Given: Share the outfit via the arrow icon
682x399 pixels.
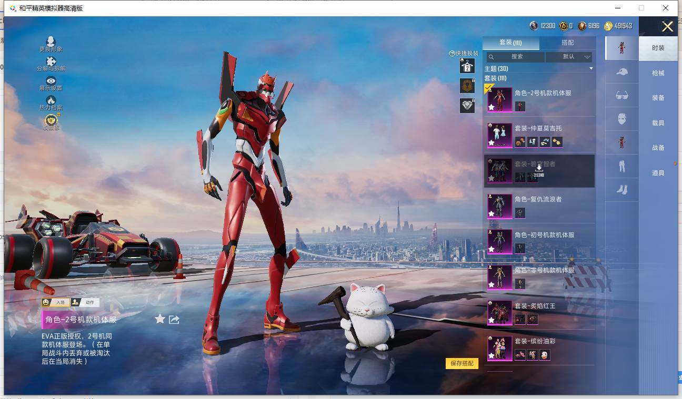Looking at the screenshot, I should tap(174, 319).
